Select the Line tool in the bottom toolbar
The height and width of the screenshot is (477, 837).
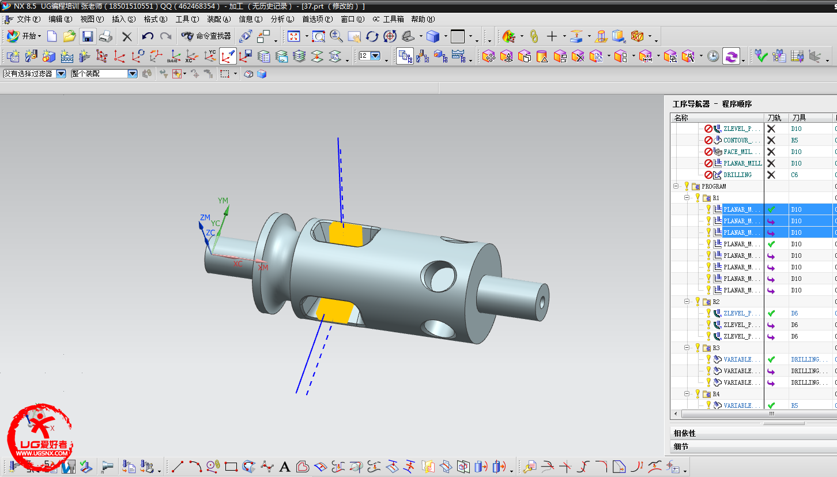click(x=178, y=466)
